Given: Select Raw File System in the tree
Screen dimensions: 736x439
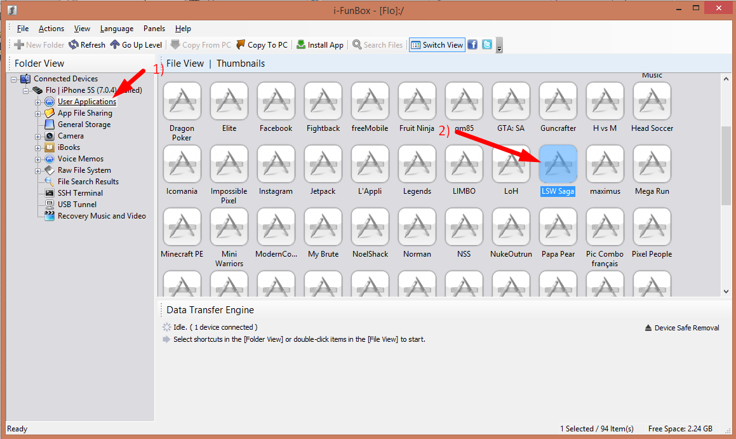Looking at the screenshot, I should click(84, 170).
